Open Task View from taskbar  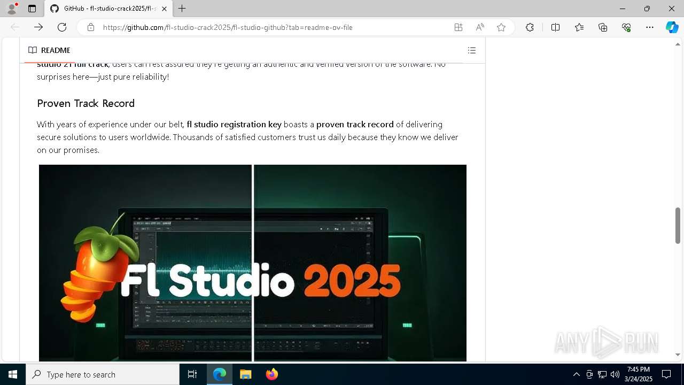click(x=192, y=374)
